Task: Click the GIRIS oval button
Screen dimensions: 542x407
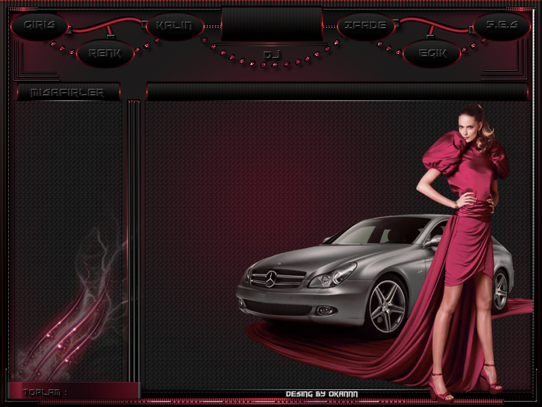Action: pos(40,26)
